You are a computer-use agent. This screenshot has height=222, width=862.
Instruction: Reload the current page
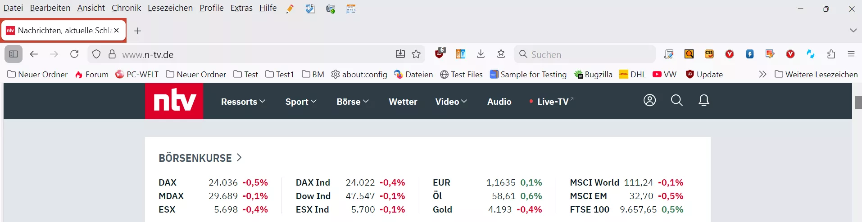pyautogui.click(x=74, y=54)
